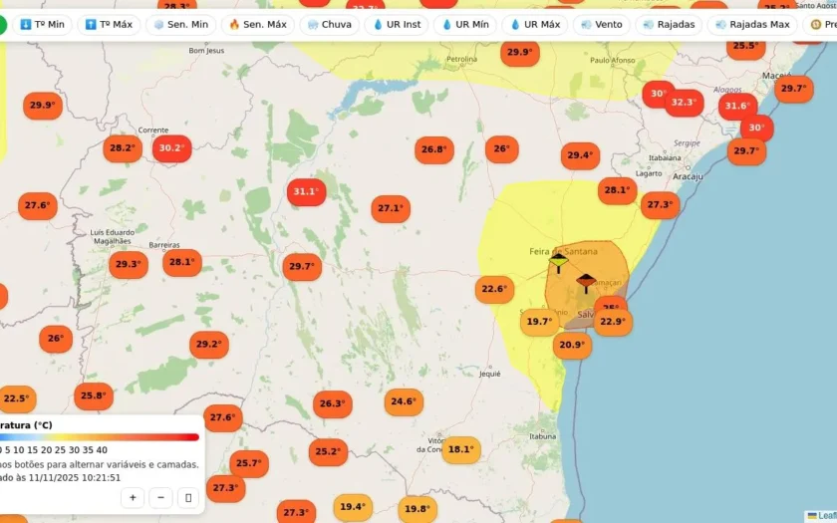Click the Barreiras city label

164,245
